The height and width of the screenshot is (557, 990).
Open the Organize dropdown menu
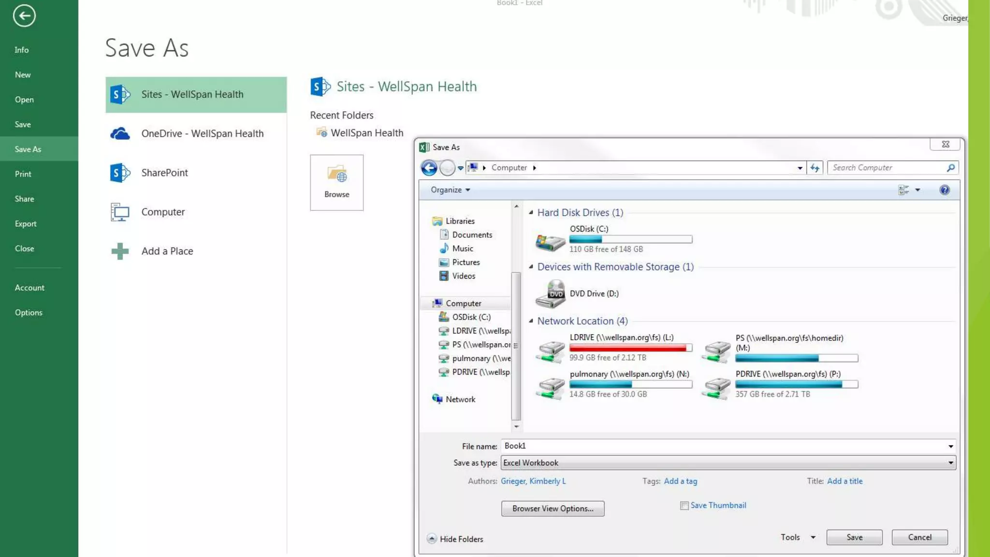point(451,190)
